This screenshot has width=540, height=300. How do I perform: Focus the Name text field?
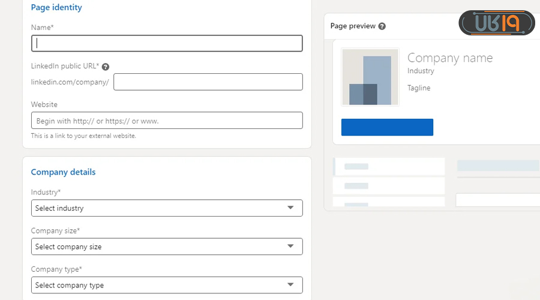pos(167,43)
